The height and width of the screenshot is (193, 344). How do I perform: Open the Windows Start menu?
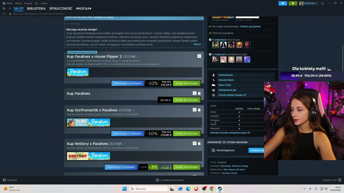(x=124, y=189)
